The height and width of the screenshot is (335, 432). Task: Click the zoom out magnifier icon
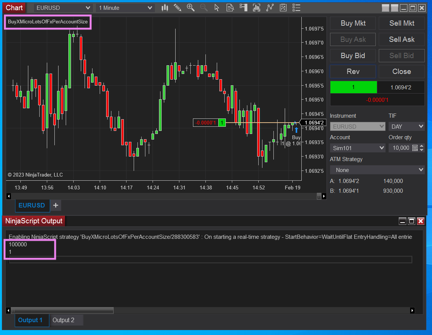click(204, 8)
